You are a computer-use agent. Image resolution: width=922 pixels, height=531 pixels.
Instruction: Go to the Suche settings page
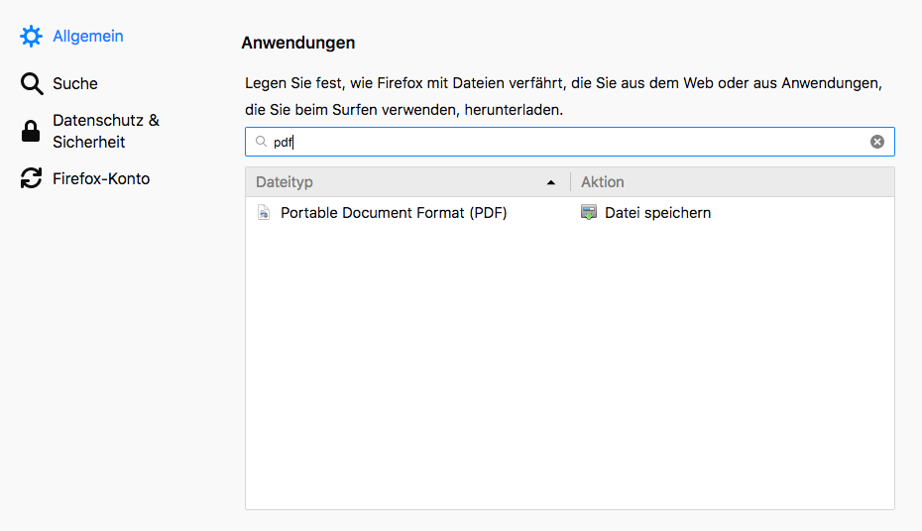pos(75,84)
